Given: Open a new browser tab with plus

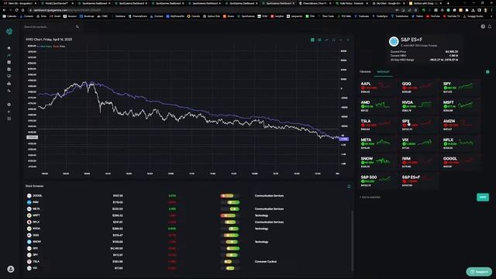Looking at the screenshot, I should [x=448, y=3].
